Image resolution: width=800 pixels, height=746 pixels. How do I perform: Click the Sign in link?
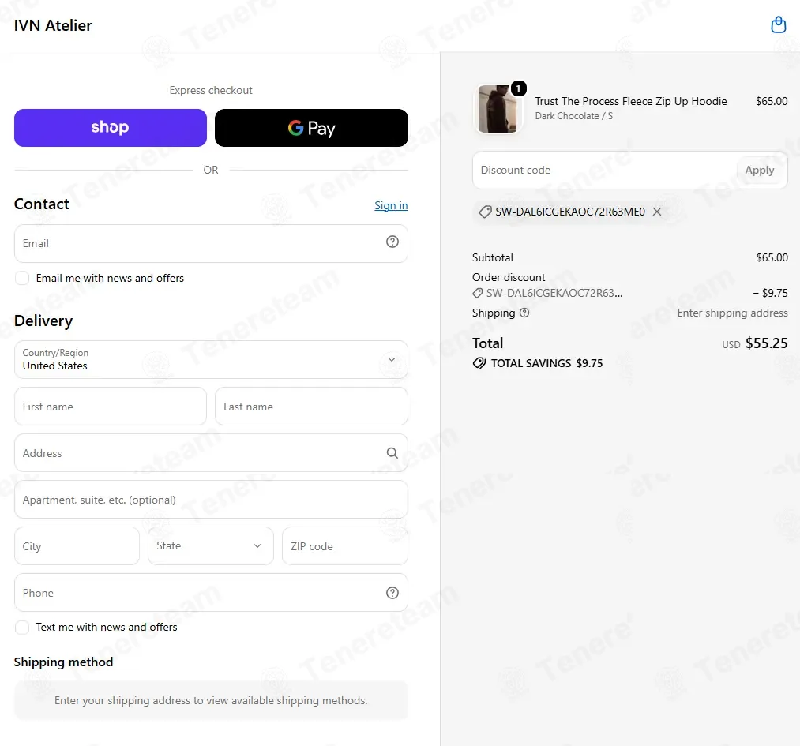click(x=391, y=205)
